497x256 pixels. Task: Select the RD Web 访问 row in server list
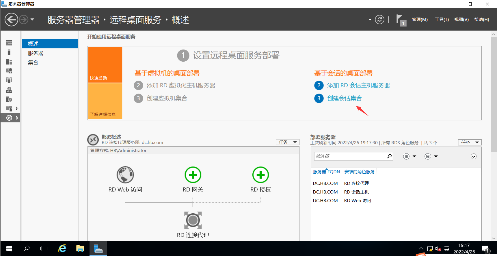[396, 200]
